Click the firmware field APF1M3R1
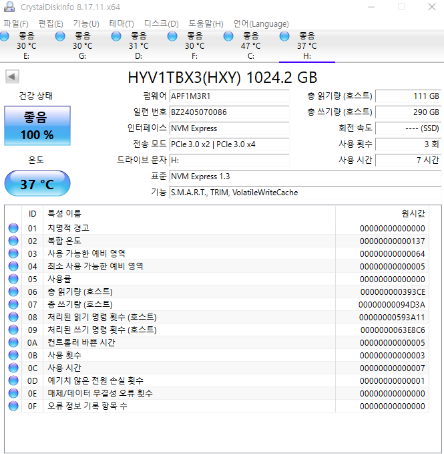This screenshot has width=444, height=454. tap(229, 96)
